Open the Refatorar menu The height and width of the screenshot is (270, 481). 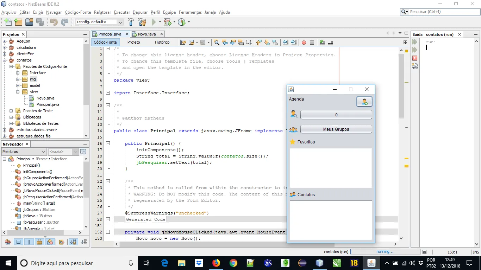(102, 12)
